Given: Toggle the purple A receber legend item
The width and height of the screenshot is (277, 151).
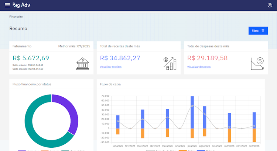Looking at the screenshot, I should click(x=28, y=151).
